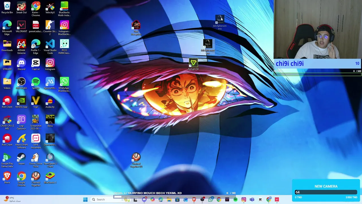This screenshot has width=362, height=204.
Task: Select the Screenshot 2025-08 image file
Action: [36, 122]
